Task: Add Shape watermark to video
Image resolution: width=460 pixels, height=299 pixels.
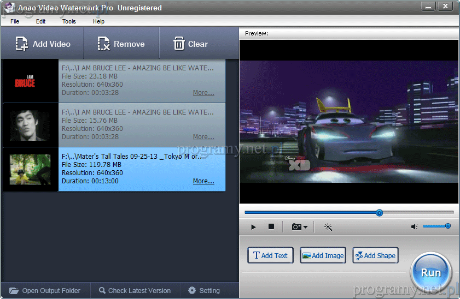Action: [375, 255]
